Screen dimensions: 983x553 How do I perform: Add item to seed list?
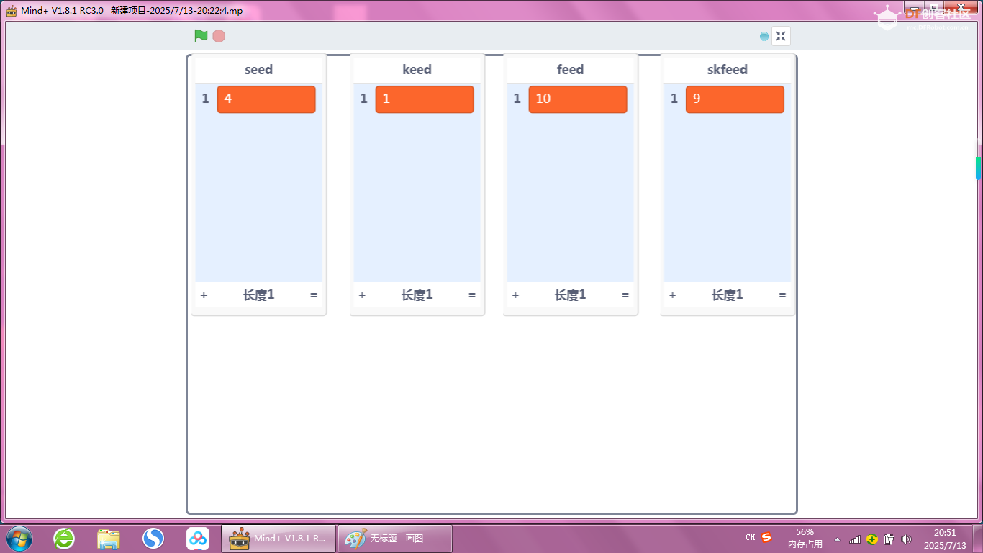[204, 295]
